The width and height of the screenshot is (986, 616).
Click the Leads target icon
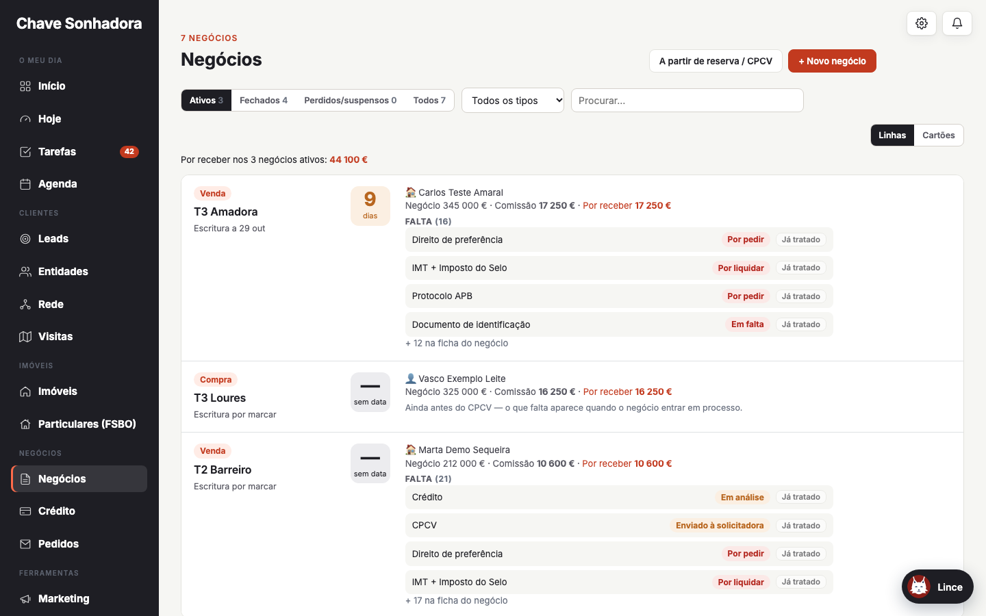(25, 239)
